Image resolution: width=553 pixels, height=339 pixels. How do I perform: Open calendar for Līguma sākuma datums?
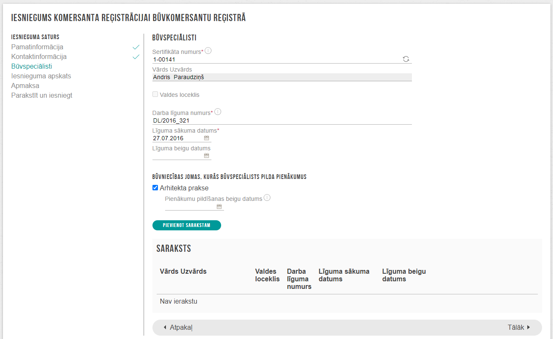pyautogui.click(x=206, y=138)
